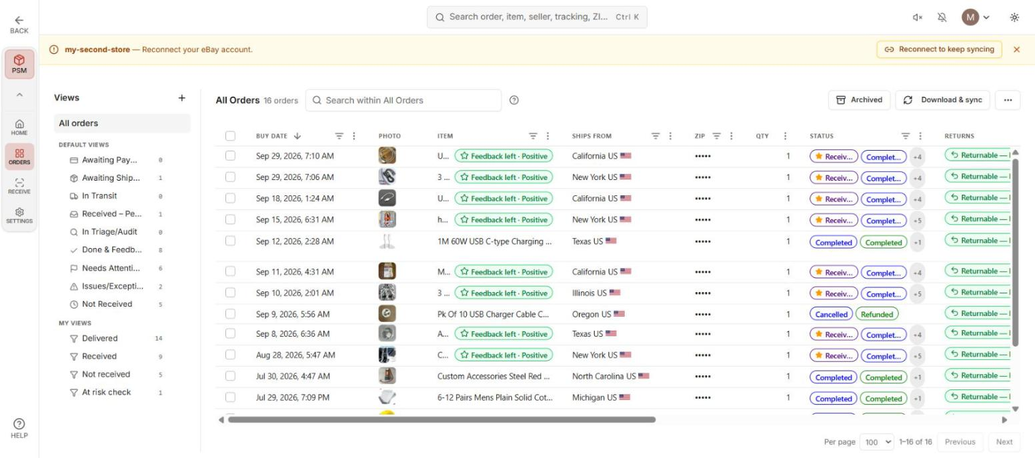
Task: Select the Sep 15 order checkbox
Action: [x=231, y=220]
